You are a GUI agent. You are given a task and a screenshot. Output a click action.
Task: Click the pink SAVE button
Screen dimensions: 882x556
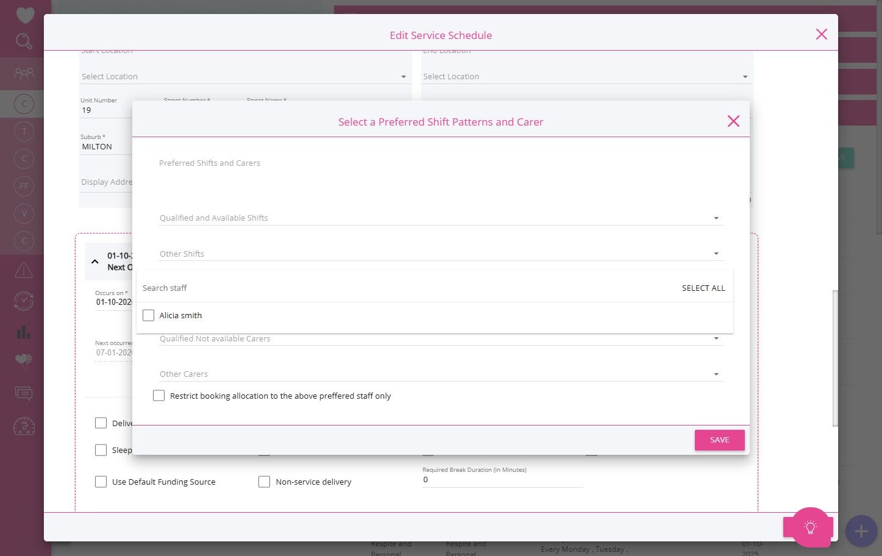[719, 440]
